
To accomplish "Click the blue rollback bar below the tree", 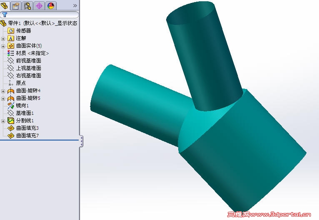I will 39,140.
